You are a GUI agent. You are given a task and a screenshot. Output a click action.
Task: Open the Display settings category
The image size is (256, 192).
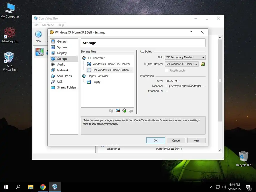(64, 53)
